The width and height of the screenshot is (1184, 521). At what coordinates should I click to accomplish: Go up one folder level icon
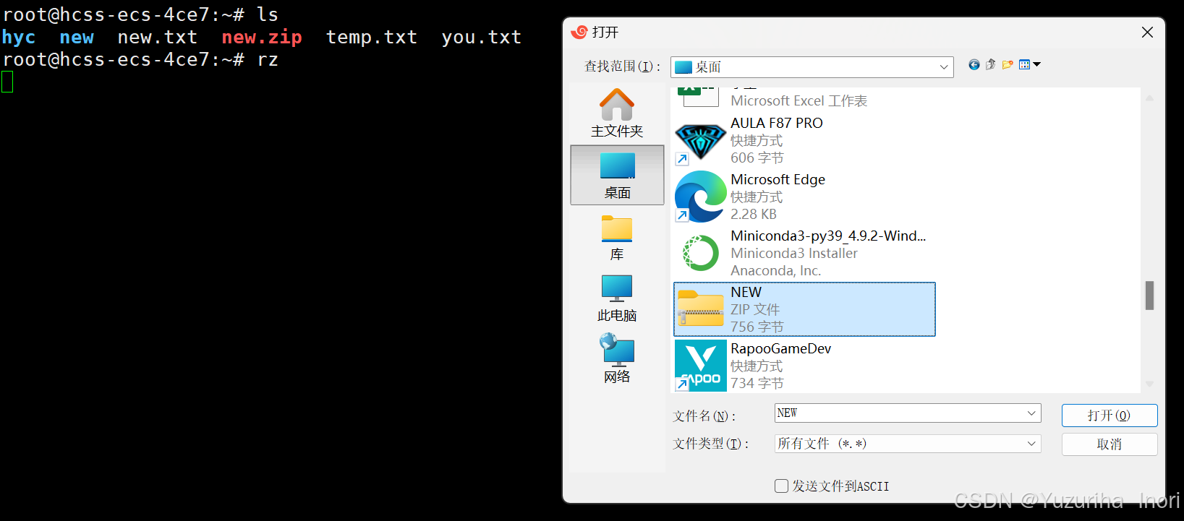coord(991,65)
